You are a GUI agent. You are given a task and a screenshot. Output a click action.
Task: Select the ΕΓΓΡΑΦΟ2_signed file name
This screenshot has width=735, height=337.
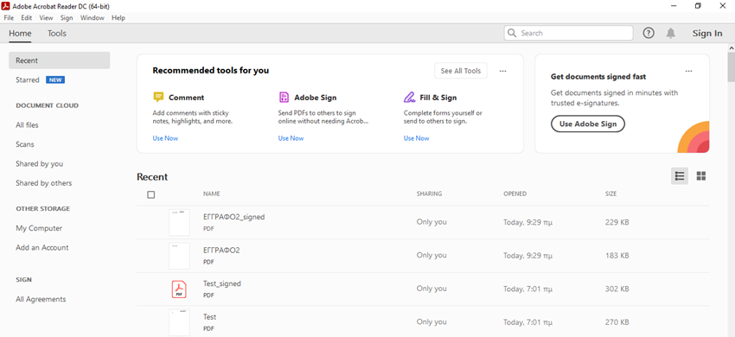234,217
